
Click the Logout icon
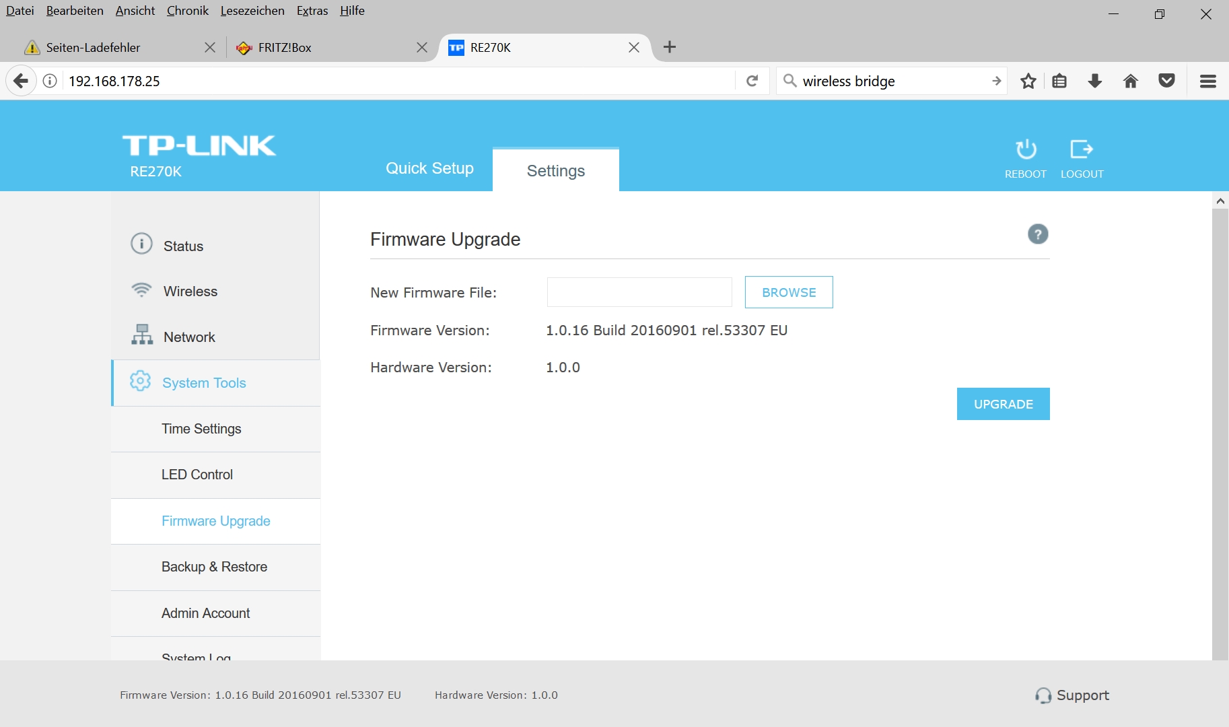[x=1082, y=149]
